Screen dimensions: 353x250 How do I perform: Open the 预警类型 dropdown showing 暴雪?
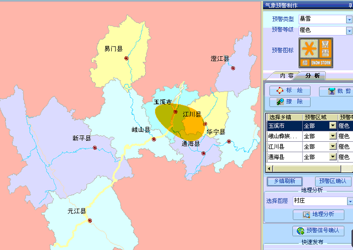pos(349,19)
